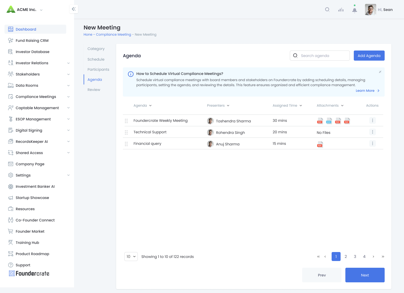The width and height of the screenshot is (404, 293).
Task: Dismiss the info banner with collapse icon
Action: coord(380,72)
